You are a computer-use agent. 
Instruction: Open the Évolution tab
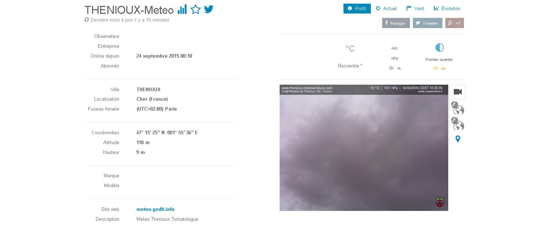[x=447, y=8]
